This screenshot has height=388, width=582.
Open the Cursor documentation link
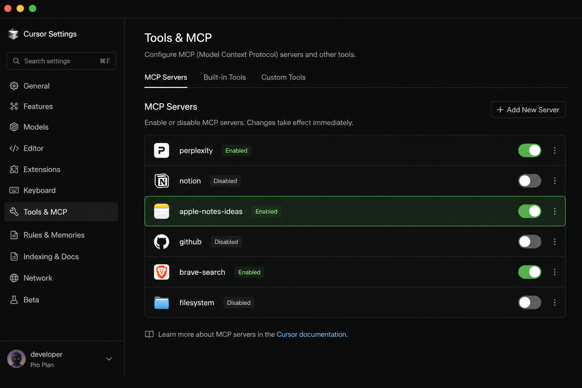(x=311, y=334)
